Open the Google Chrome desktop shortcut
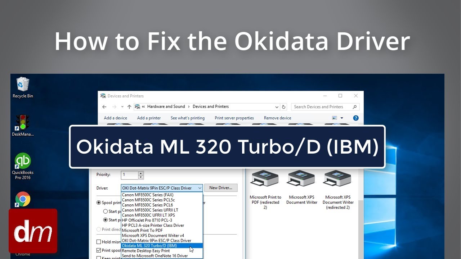 click(23, 199)
